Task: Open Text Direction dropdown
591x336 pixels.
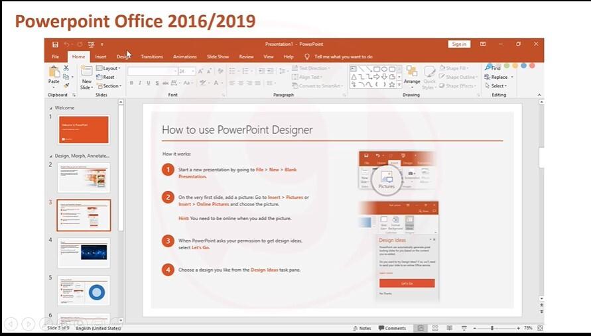Action: point(311,68)
